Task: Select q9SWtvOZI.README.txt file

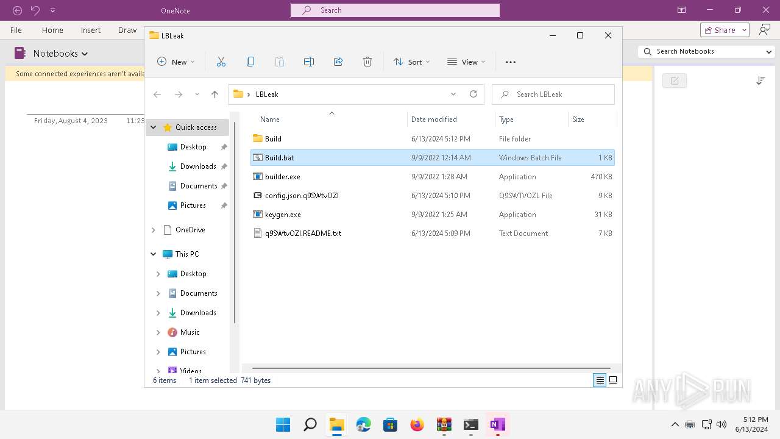Action: [x=433, y=233]
